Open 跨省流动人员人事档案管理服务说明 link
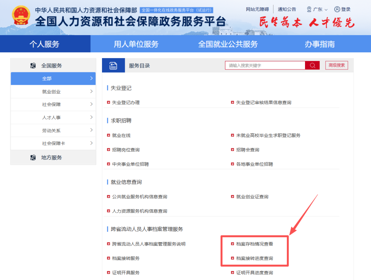371x280 pixels. (149, 244)
